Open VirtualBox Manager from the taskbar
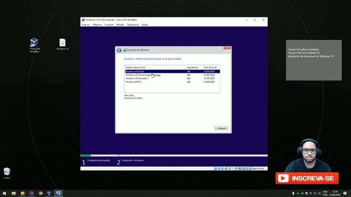Viewport: 351px width, 197px height. pos(49,193)
